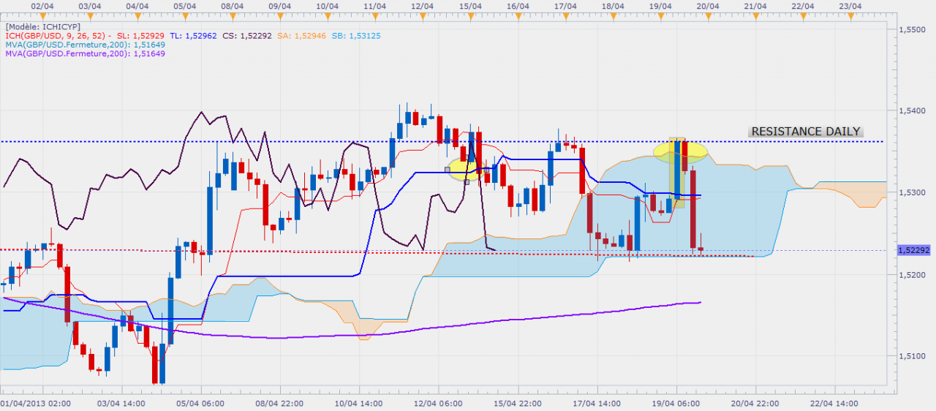
Task: Click the 09/04 date label on top axis
Action: (279, 6)
